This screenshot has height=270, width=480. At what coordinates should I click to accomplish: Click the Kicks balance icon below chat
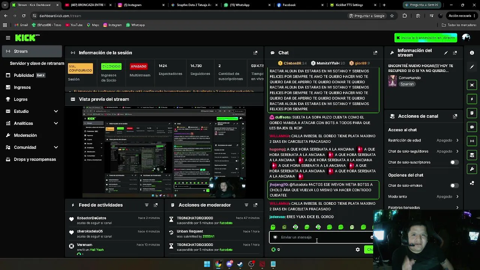pyautogui.click(x=273, y=250)
